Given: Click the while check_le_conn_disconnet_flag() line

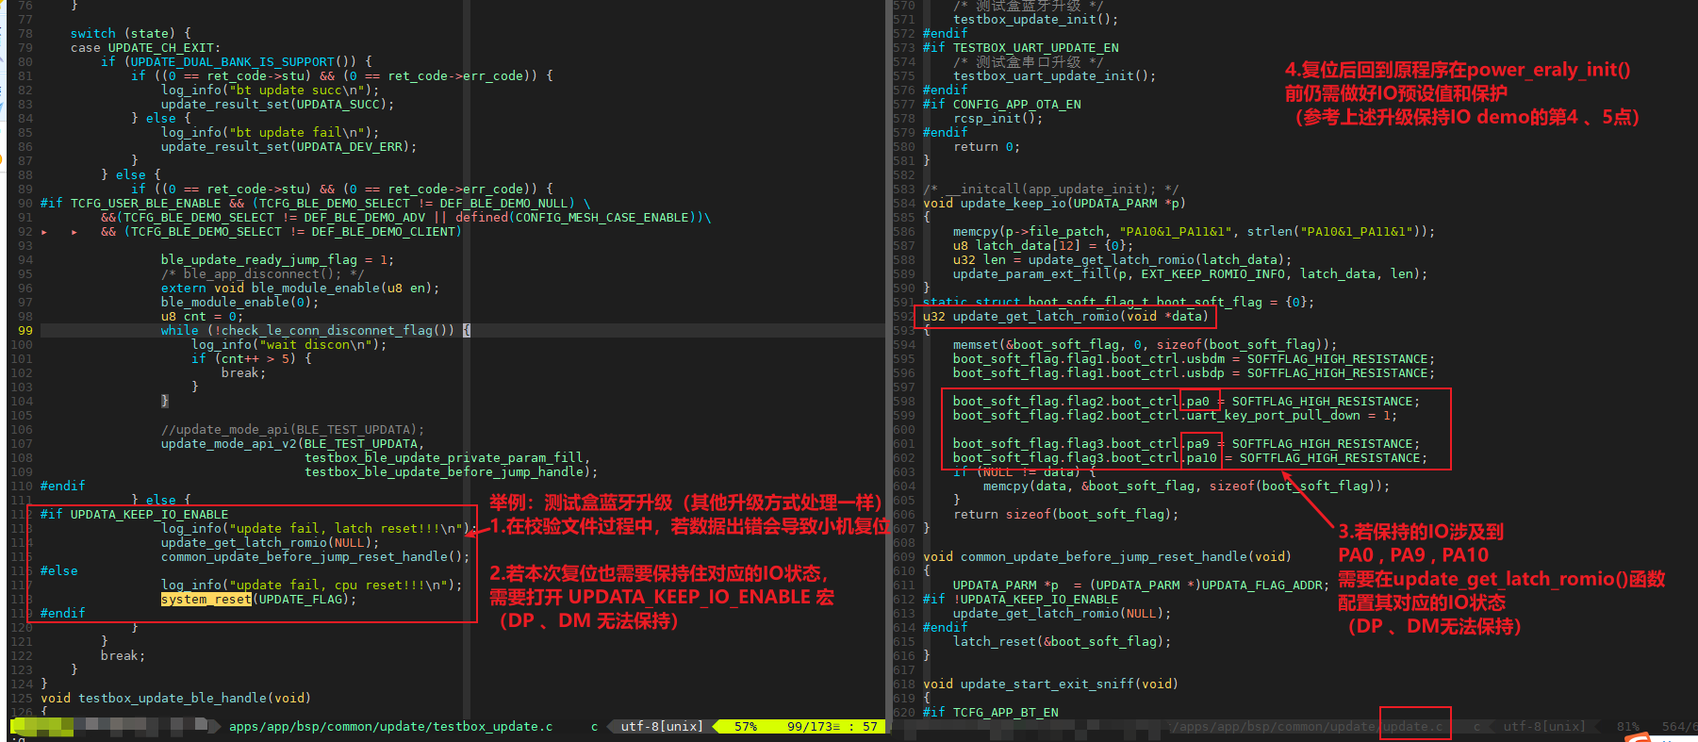Looking at the screenshot, I should click(x=315, y=330).
